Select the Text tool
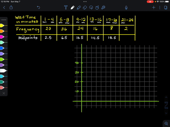170x127 pixels. coord(66,7)
